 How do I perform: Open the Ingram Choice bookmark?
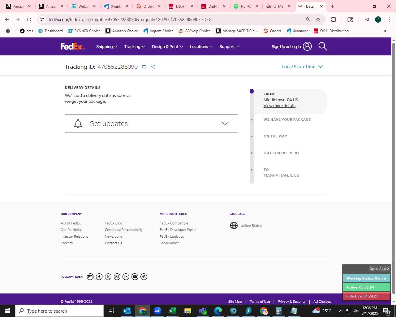click(158, 31)
